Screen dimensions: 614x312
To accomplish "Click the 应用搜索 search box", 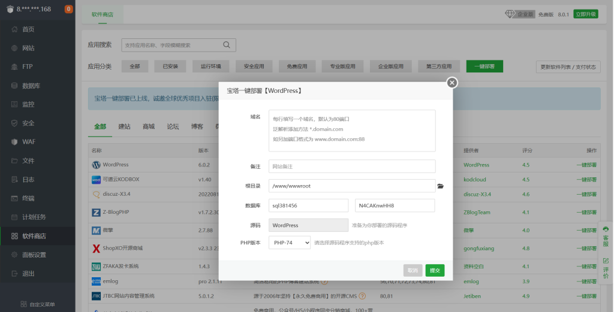I will coord(179,45).
